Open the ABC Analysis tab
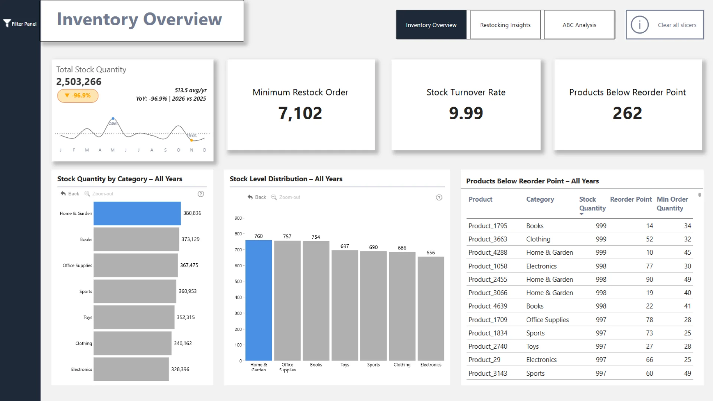713x401 pixels. tap(579, 25)
